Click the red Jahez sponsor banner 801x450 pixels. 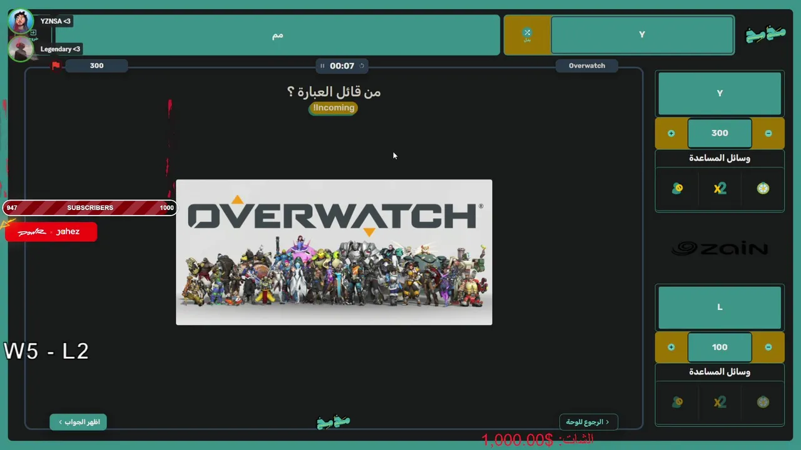51,232
